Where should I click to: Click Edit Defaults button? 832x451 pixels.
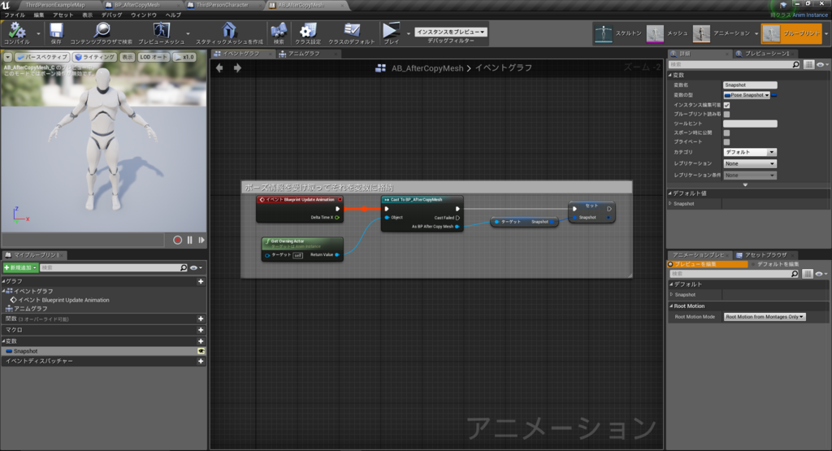pyautogui.click(x=778, y=264)
